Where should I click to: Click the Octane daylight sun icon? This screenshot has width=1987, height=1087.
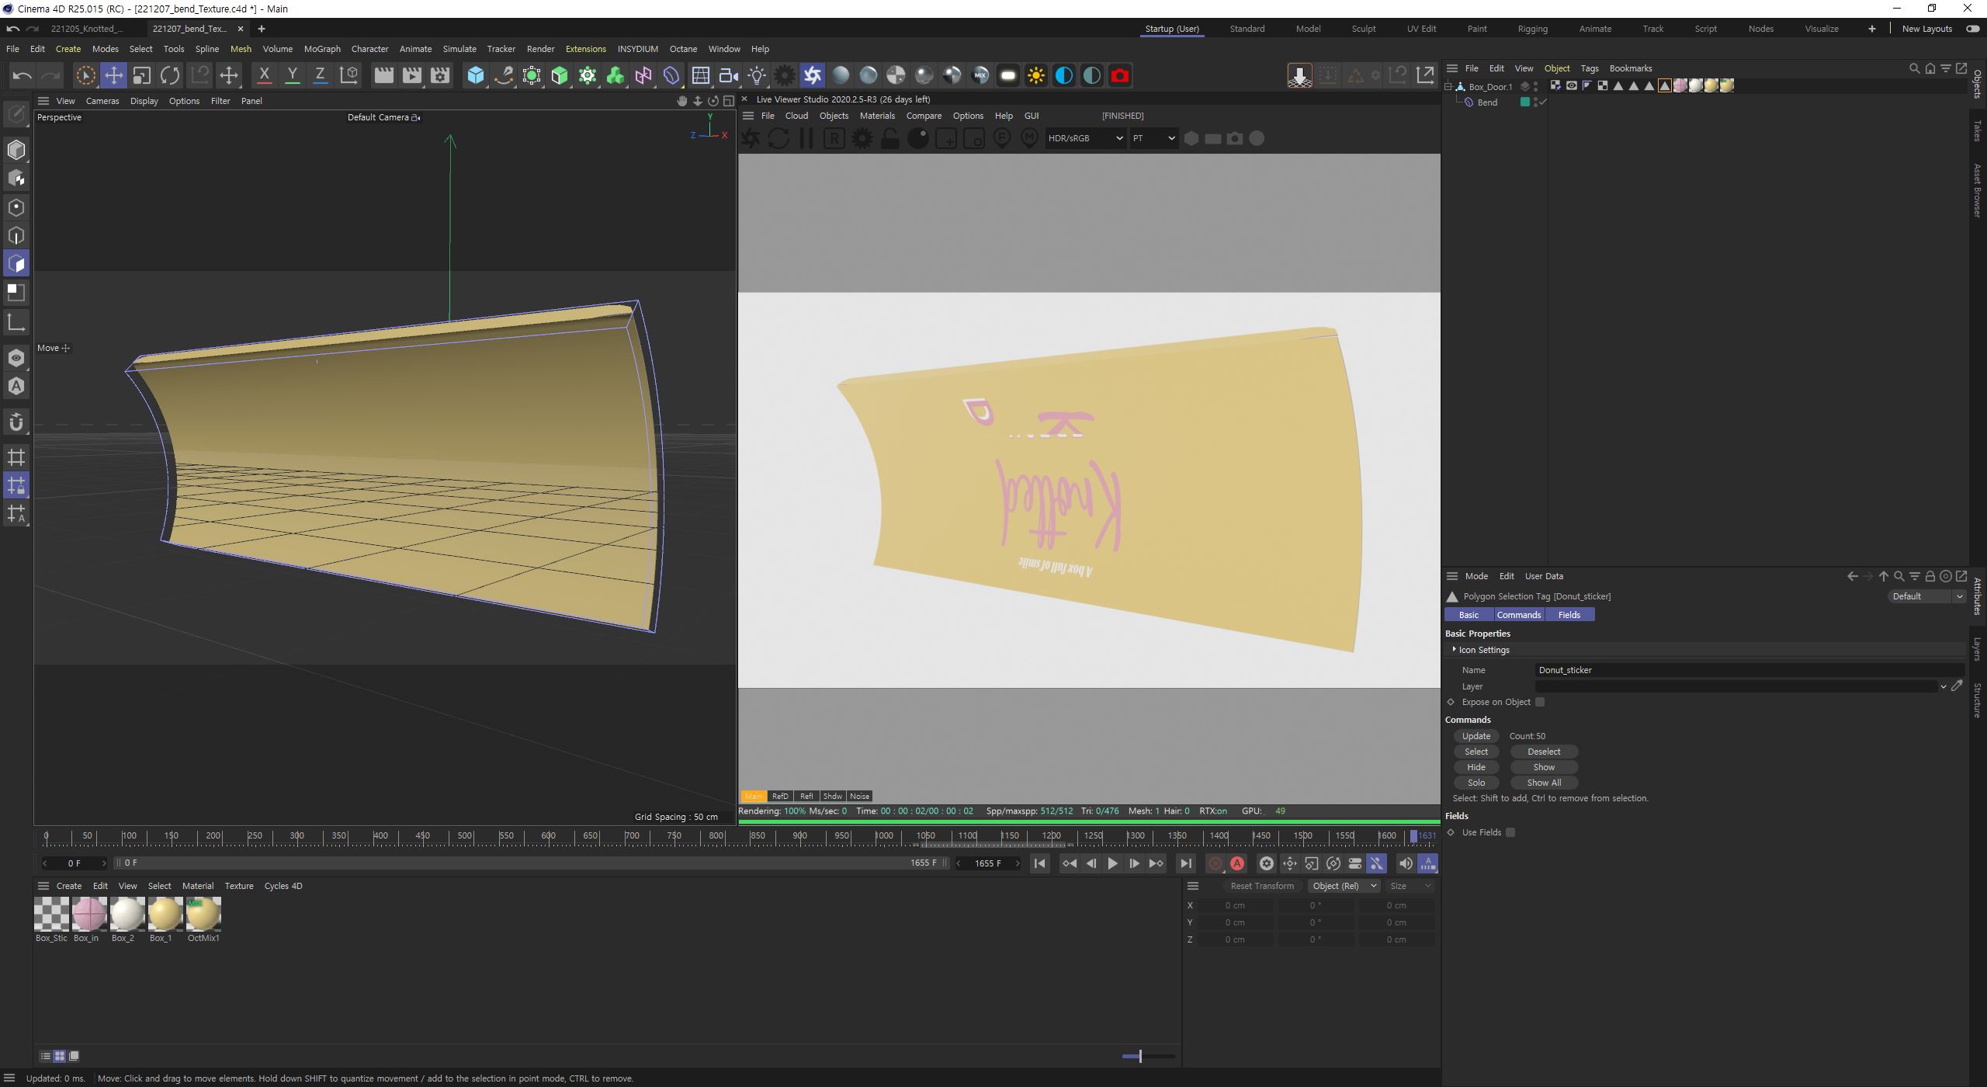tap(1035, 75)
